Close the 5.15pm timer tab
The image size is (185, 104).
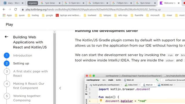coord(84,3)
